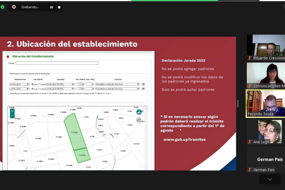Open Departamento dropdown for padrón 17249 row

(x=19, y=84)
